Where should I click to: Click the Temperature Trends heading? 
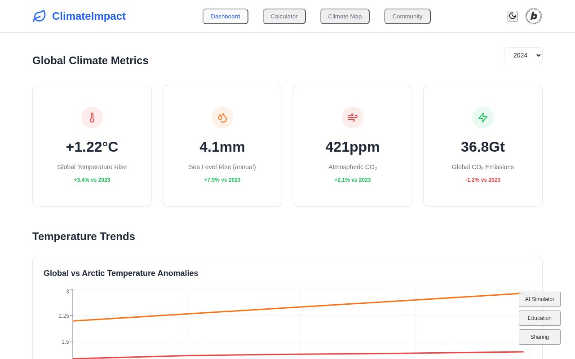pos(84,236)
